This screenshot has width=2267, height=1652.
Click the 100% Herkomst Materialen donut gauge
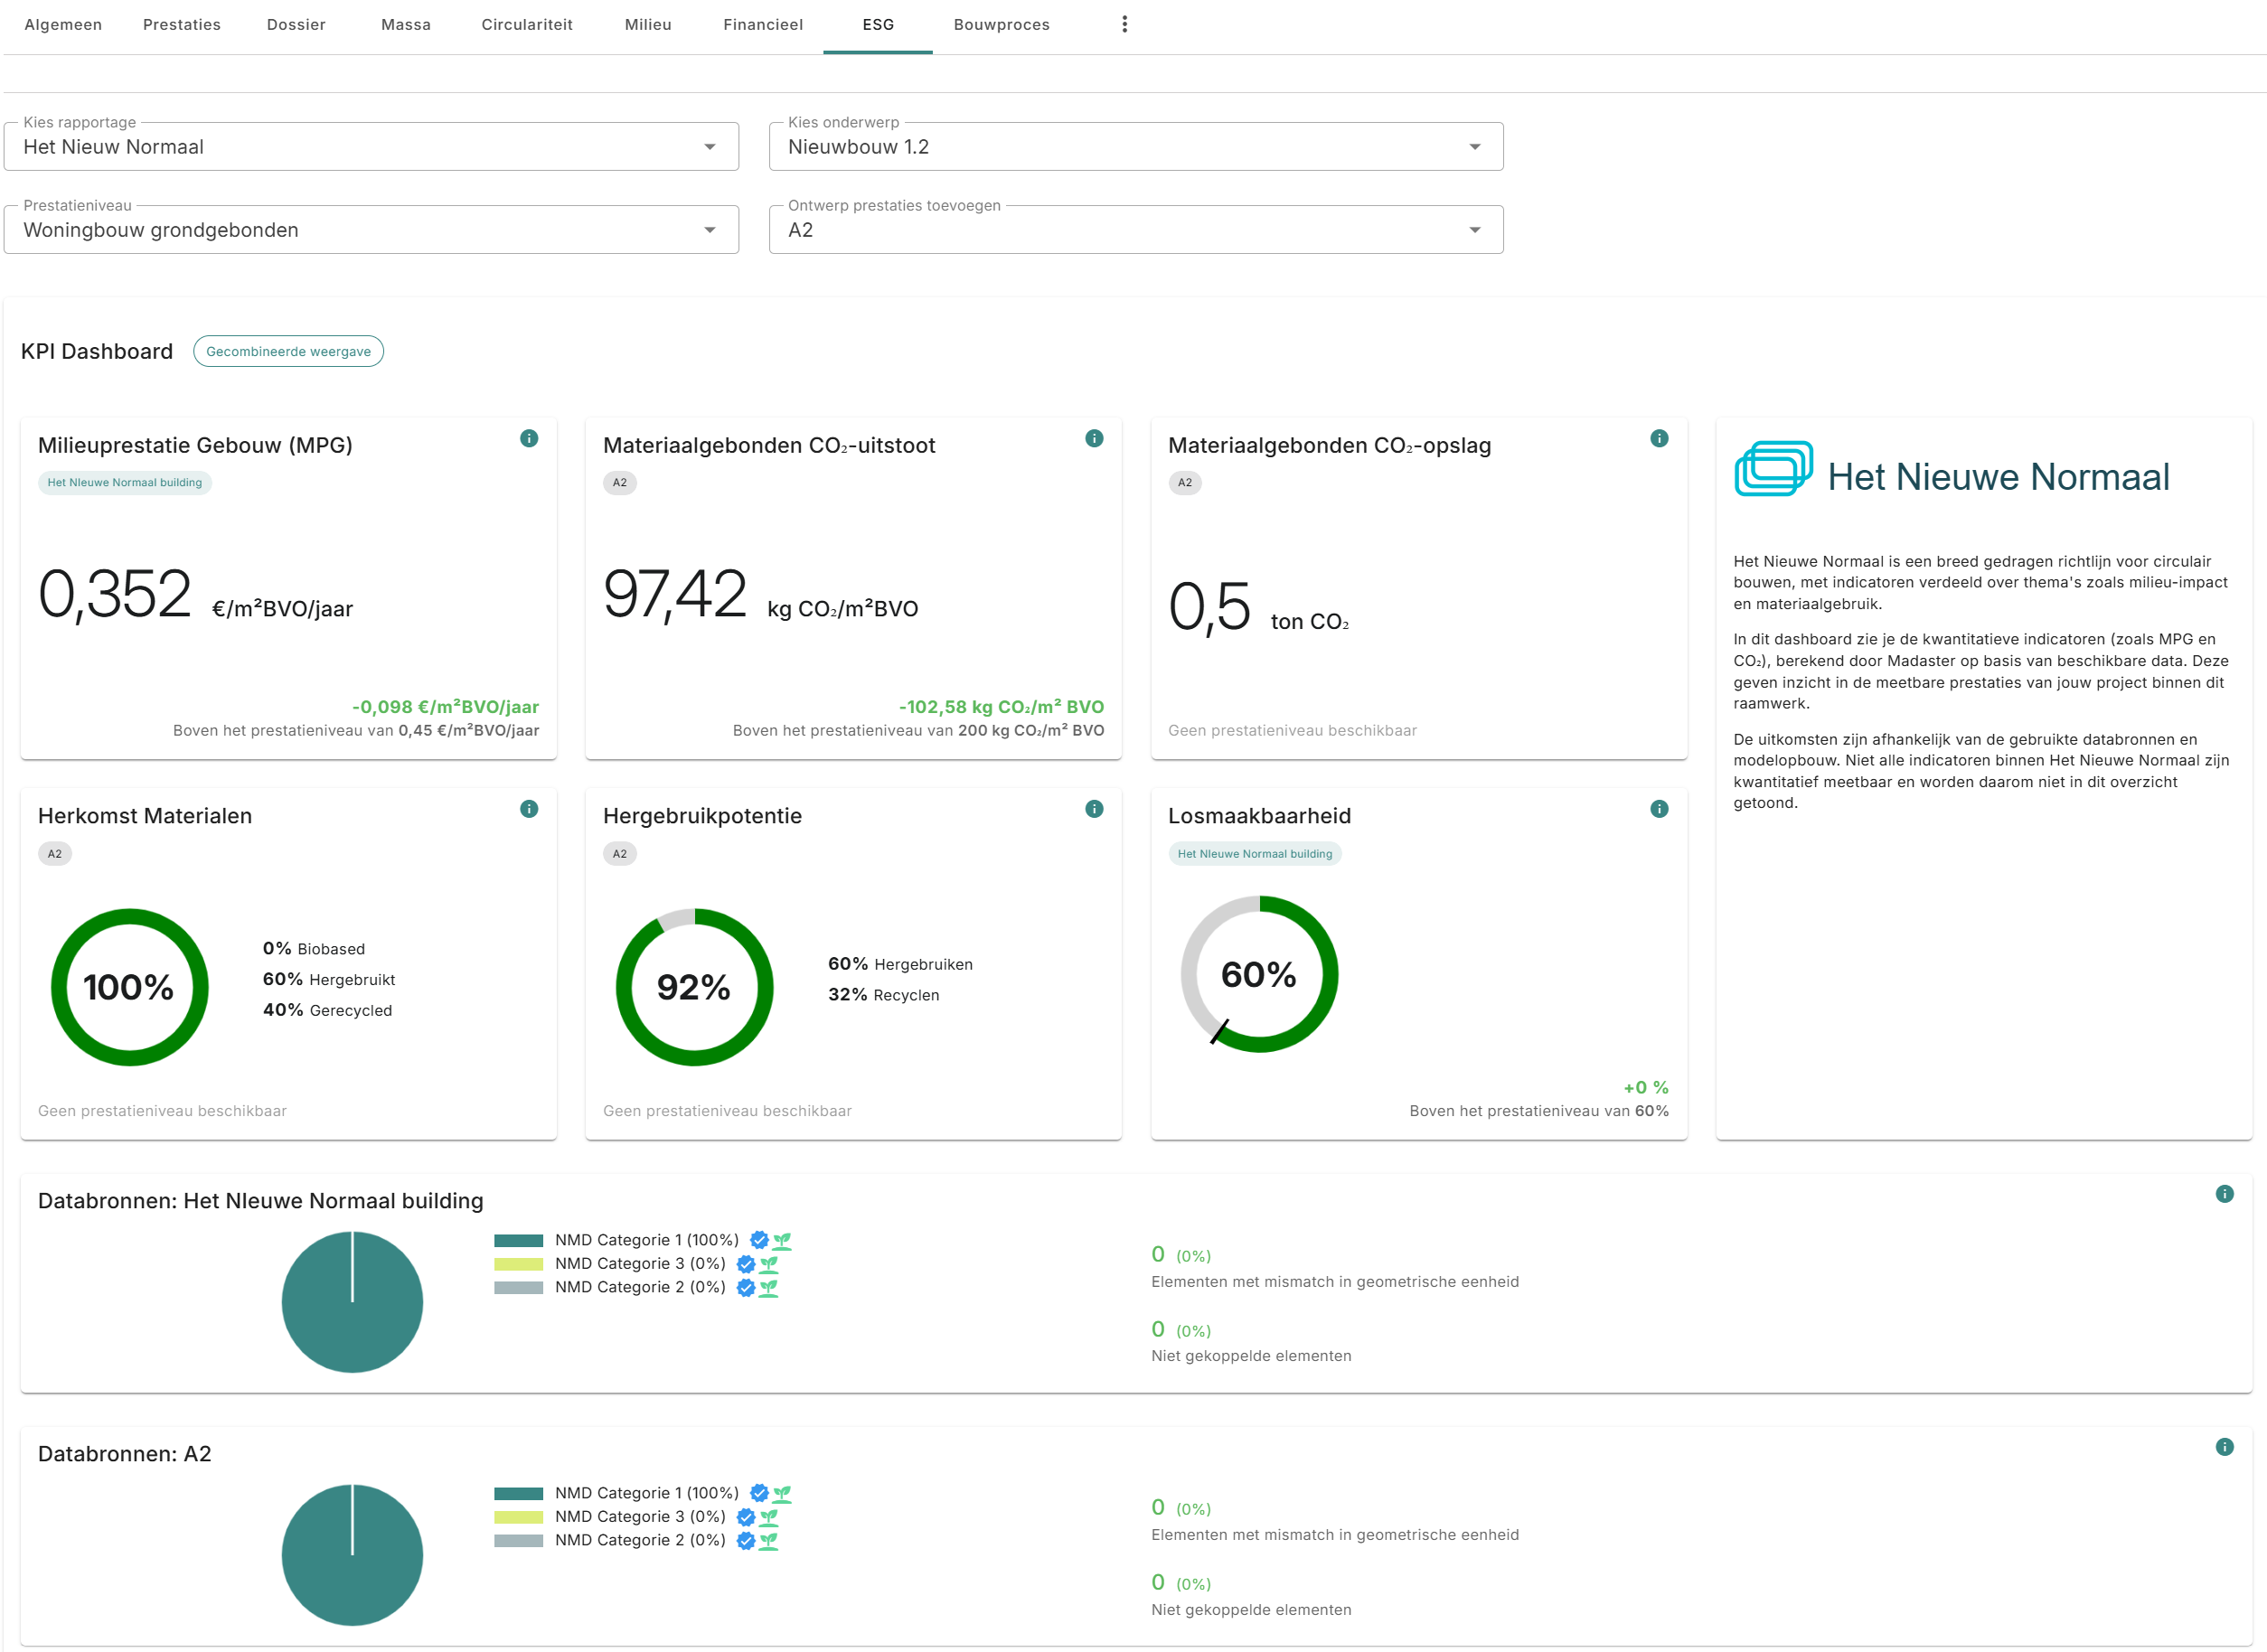coord(130,987)
